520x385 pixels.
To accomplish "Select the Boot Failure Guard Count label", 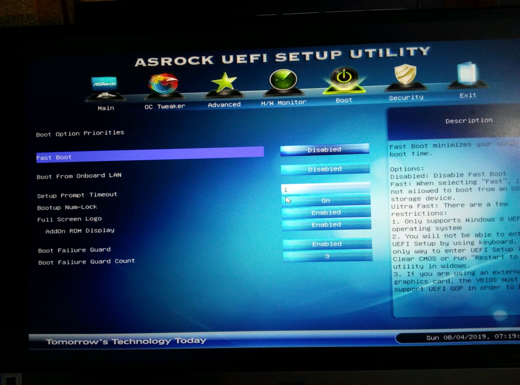I will (x=87, y=261).
